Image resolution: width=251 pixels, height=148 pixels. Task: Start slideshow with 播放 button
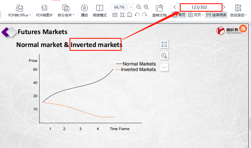[x=84, y=8]
